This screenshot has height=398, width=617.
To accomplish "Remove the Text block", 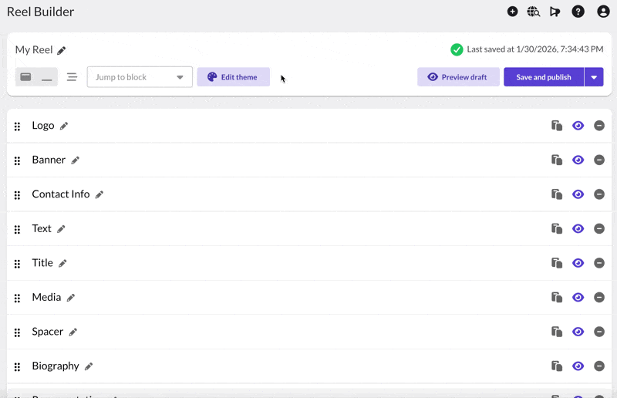I will pos(599,228).
